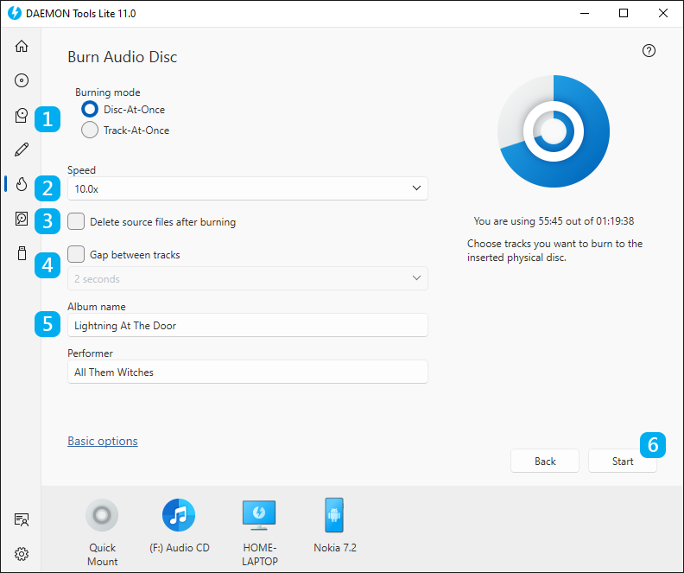
Task: Open the virtual HDD sidebar icon
Action: 22,219
